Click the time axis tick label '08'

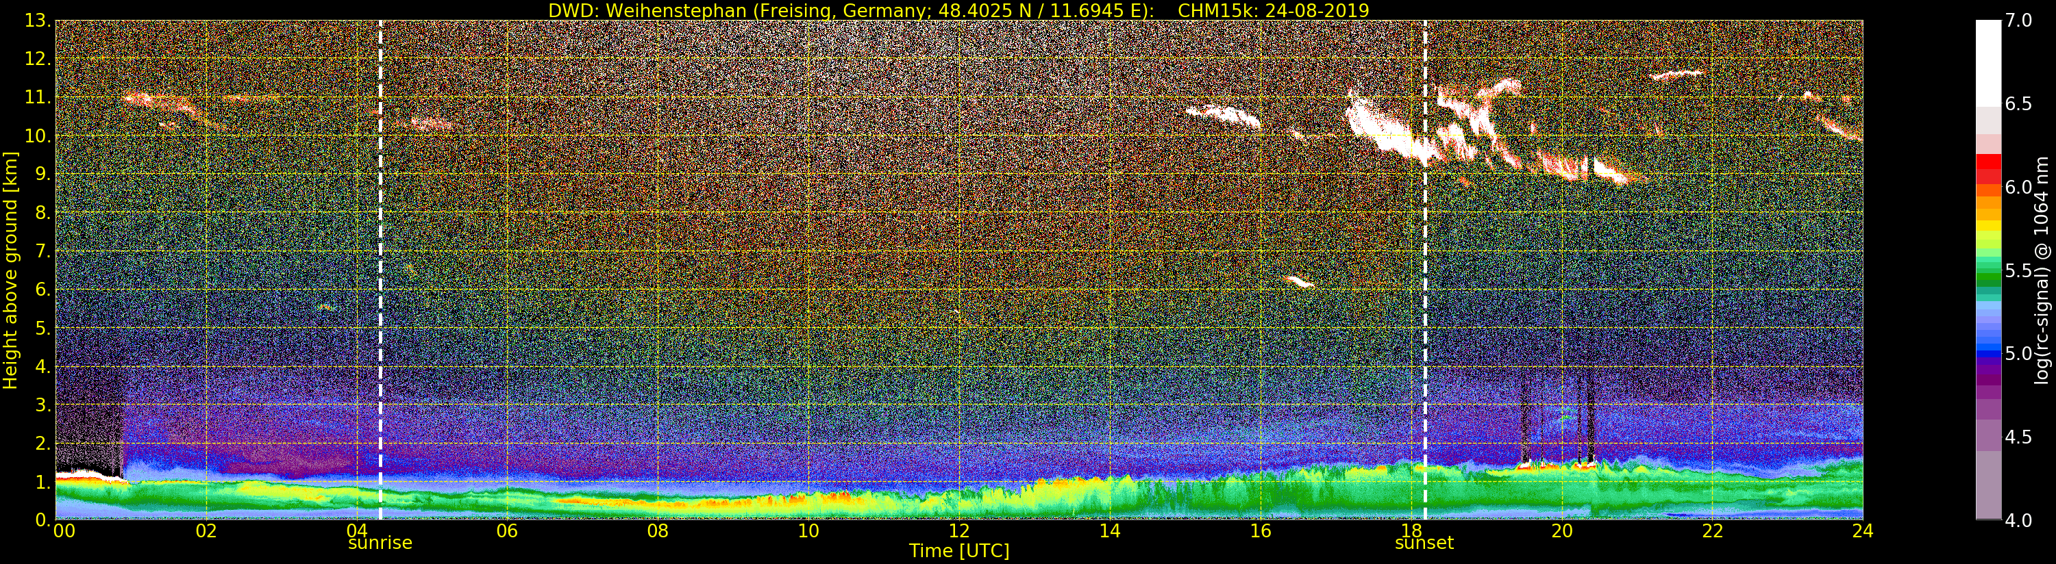[658, 531]
